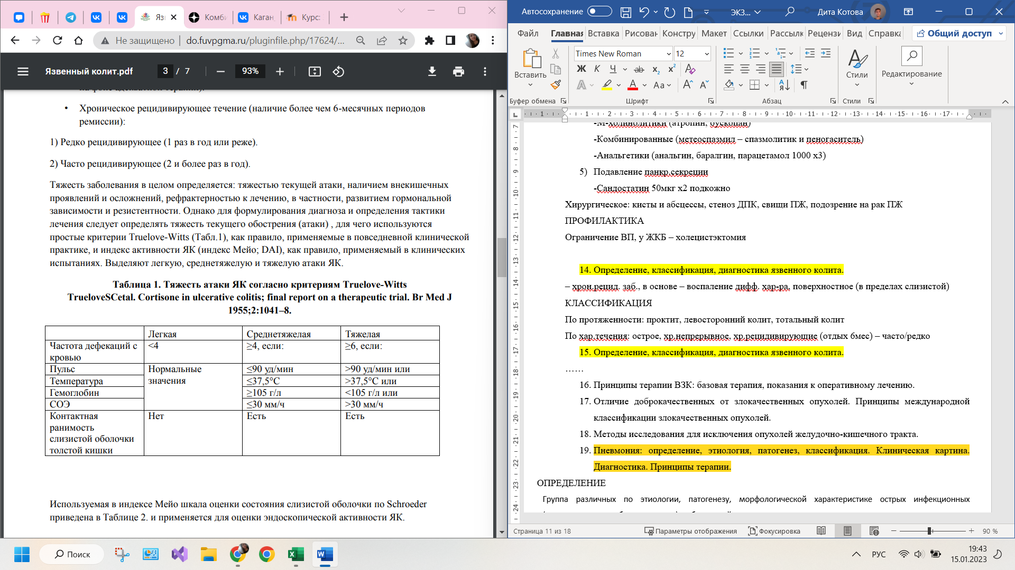
Task: Open a new browser tab
Action: (x=344, y=17)
